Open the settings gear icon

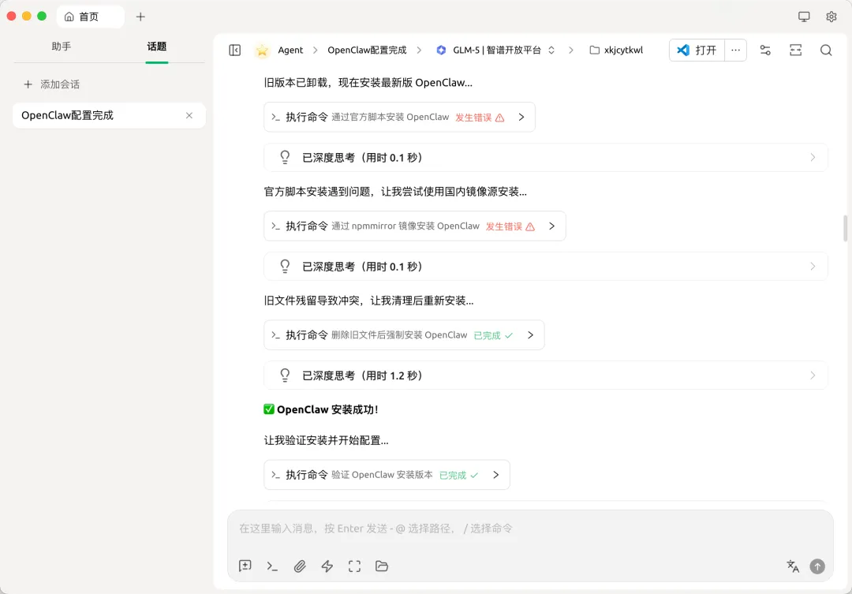pos(831,17)
